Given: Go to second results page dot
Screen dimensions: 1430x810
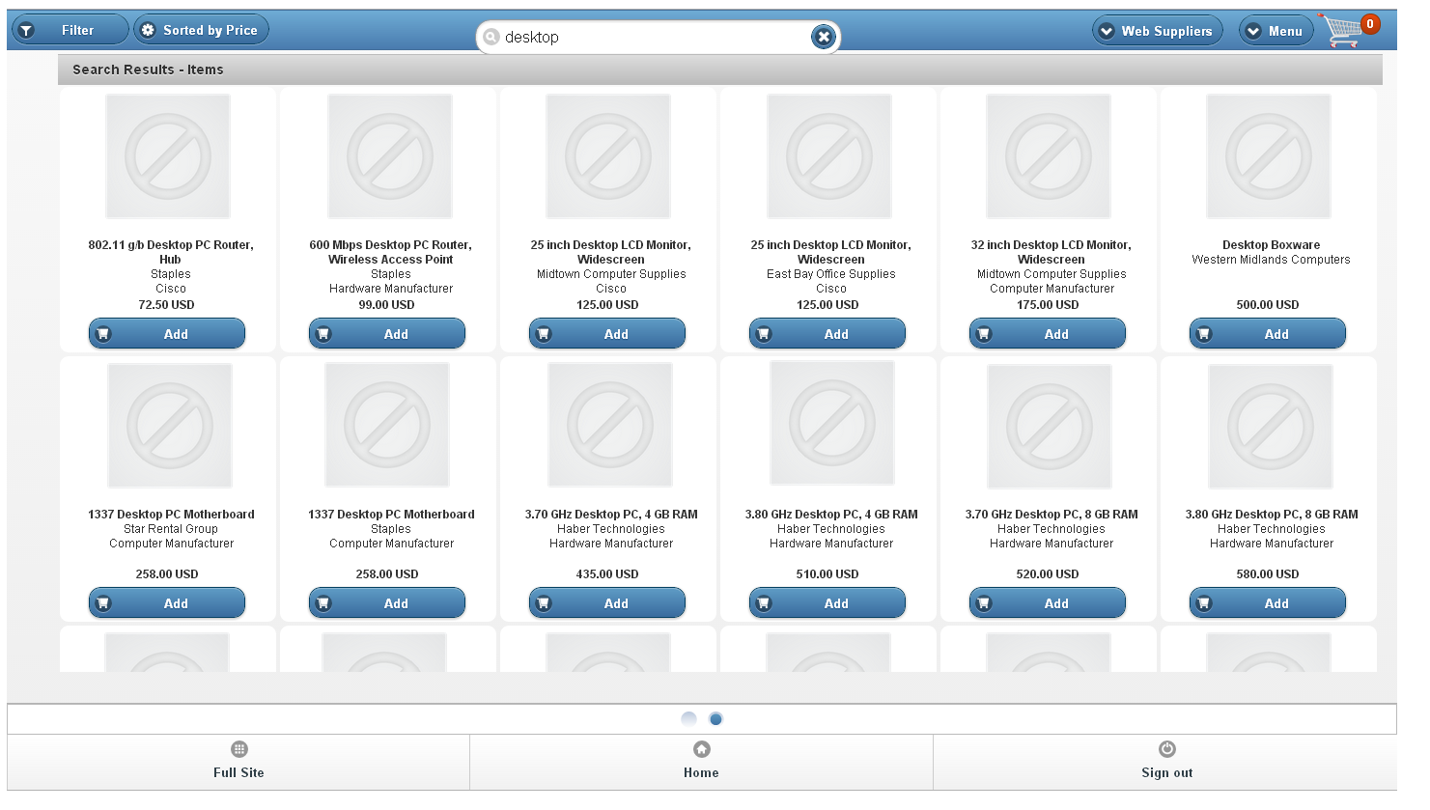Looking at the screenshot, I should pyautogui.click(x=715, y=719).
